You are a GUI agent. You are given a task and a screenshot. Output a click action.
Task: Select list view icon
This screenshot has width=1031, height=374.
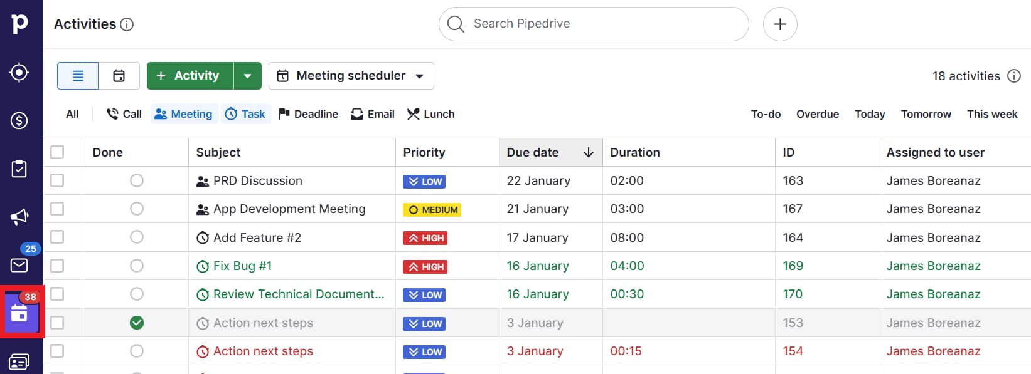[x=78, y=76]
